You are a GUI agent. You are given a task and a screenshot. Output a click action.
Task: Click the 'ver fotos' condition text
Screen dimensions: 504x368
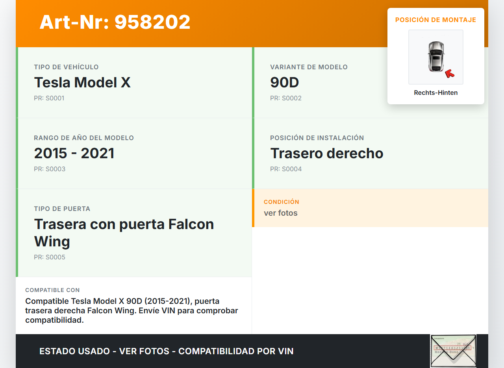pos(280,213)
